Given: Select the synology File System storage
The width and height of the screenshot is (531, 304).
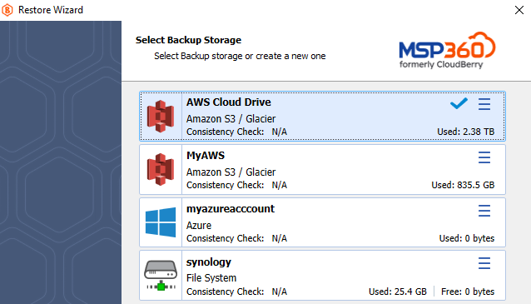Looking at the screenshot, I should coord(322,275).
